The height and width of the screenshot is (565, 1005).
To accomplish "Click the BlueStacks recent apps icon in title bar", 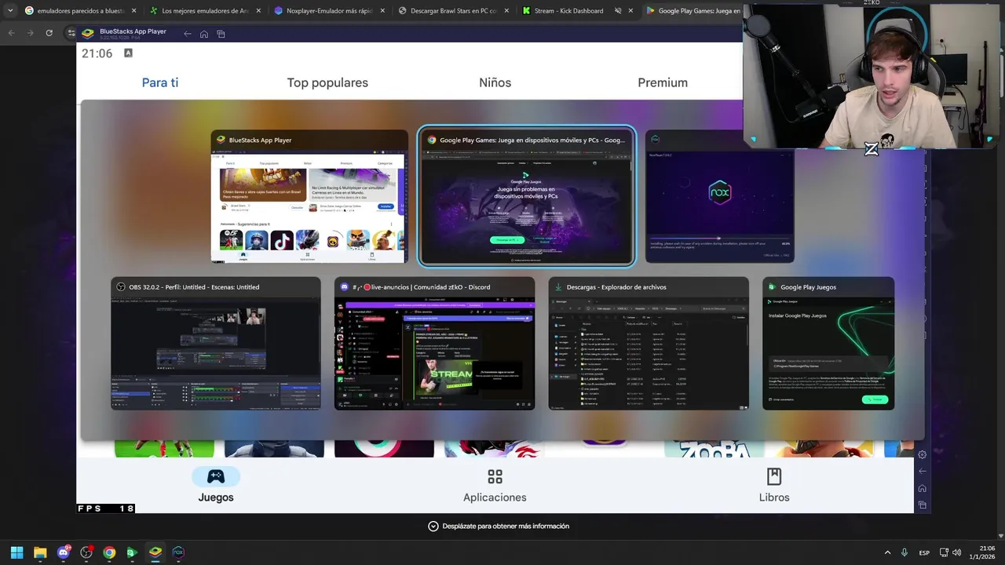I will click(221, 34).
